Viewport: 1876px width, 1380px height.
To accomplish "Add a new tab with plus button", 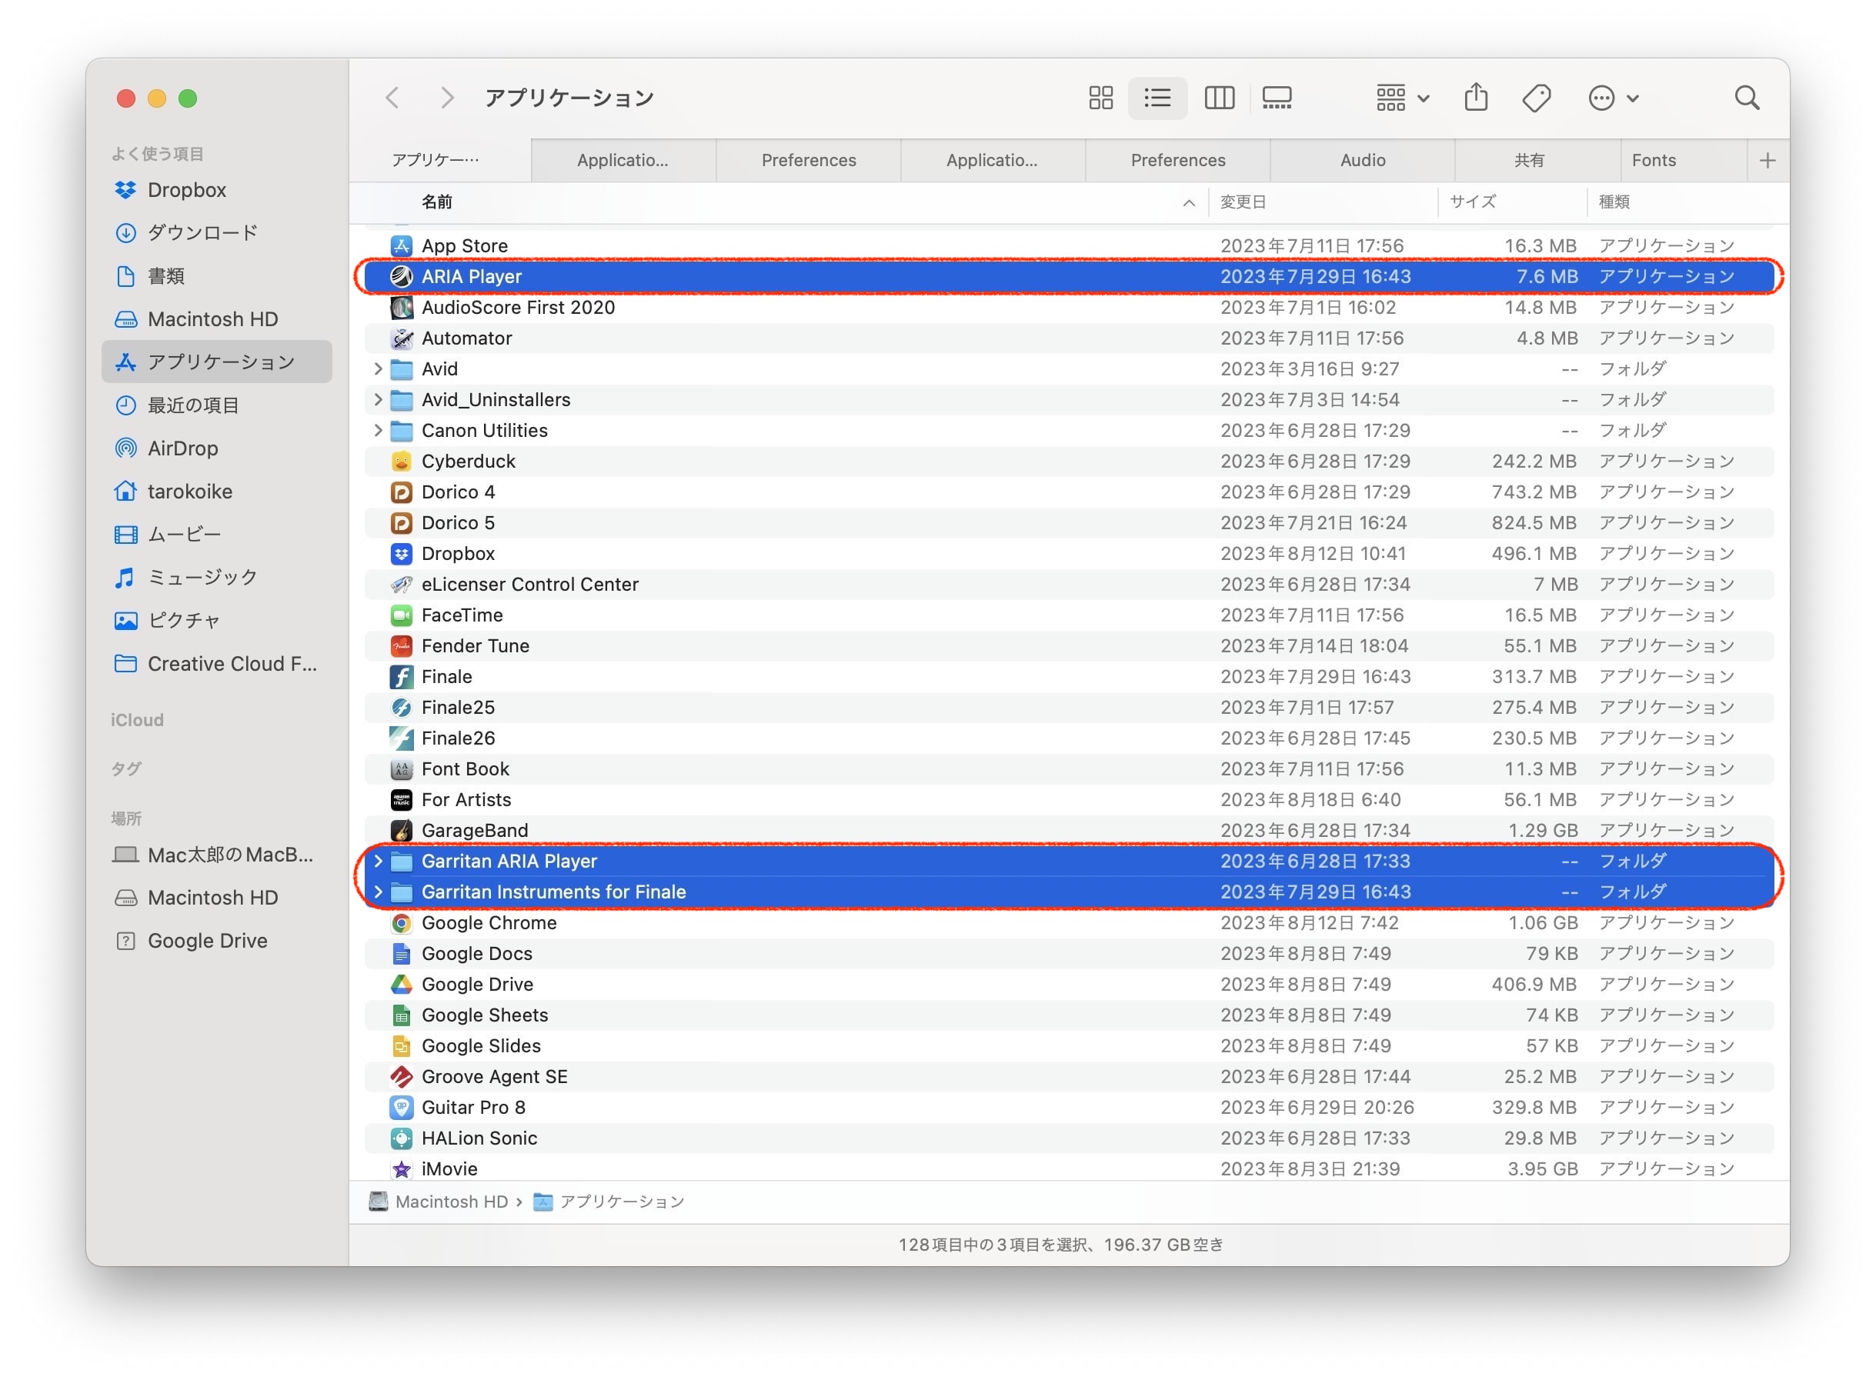I will [1768, 161].
